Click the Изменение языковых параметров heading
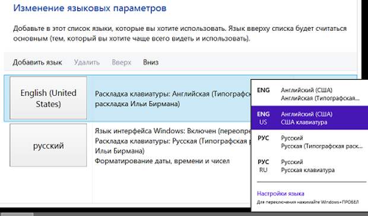 [x=90, y=8]
